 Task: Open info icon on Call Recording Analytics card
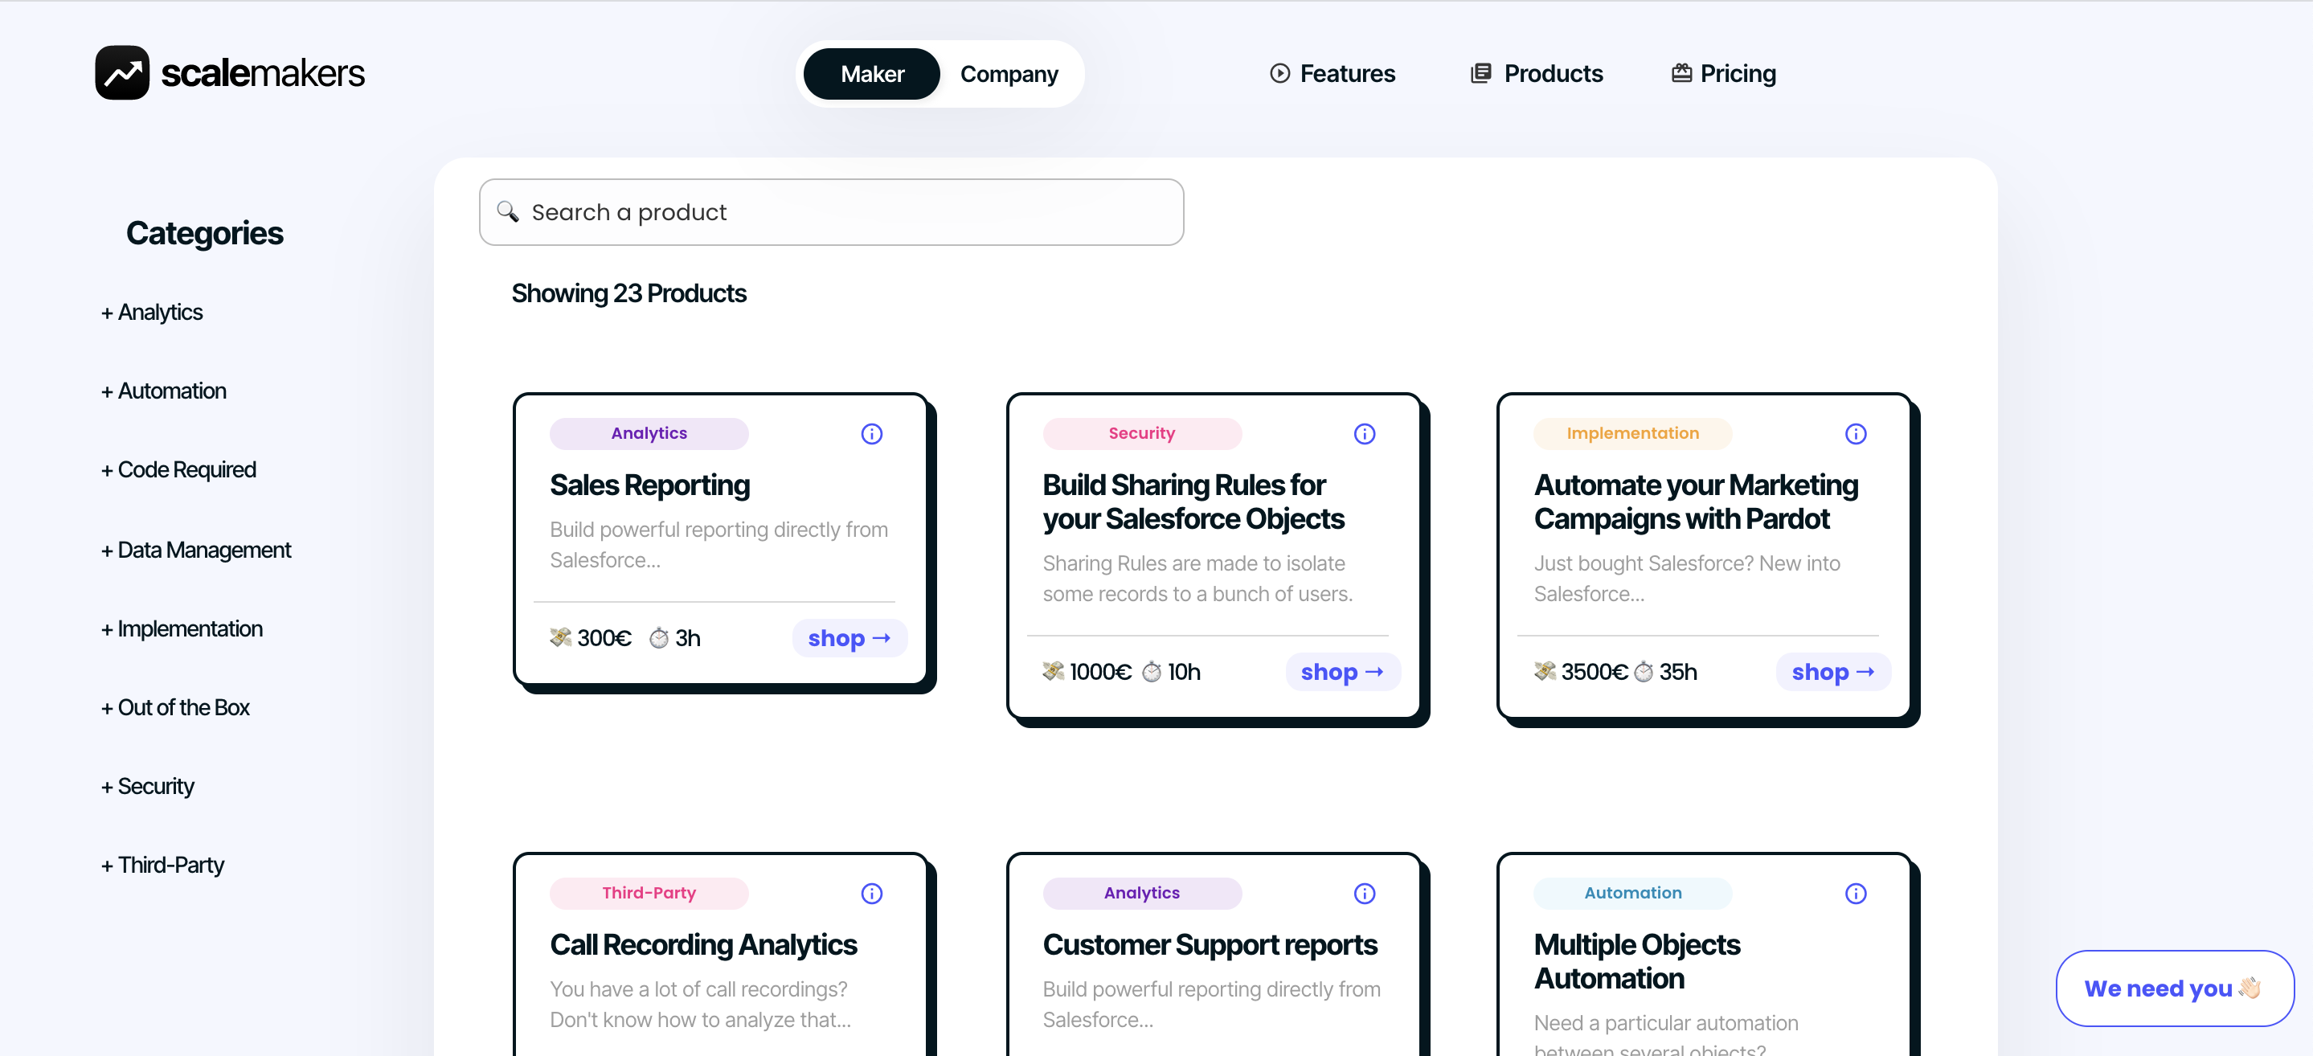pos(871,894)
